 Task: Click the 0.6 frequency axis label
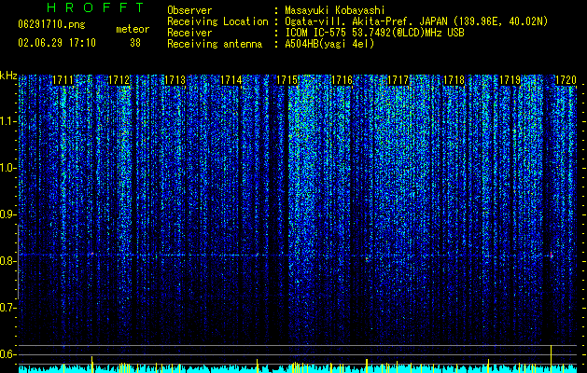pos(7,354)
